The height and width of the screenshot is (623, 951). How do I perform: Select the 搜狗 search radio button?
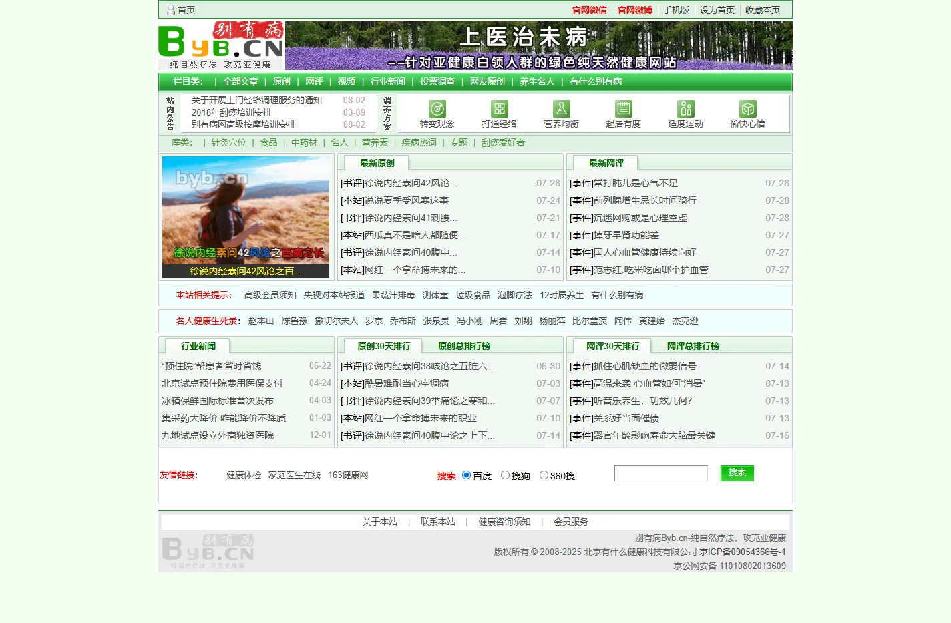tap(505, 475)
